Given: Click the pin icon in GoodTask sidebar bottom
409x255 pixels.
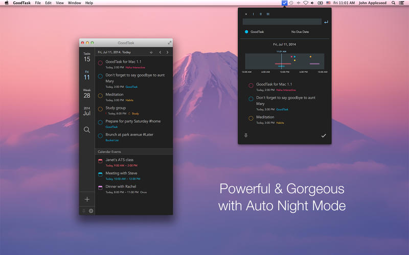Looking at the screenshot, I should 84,211.
